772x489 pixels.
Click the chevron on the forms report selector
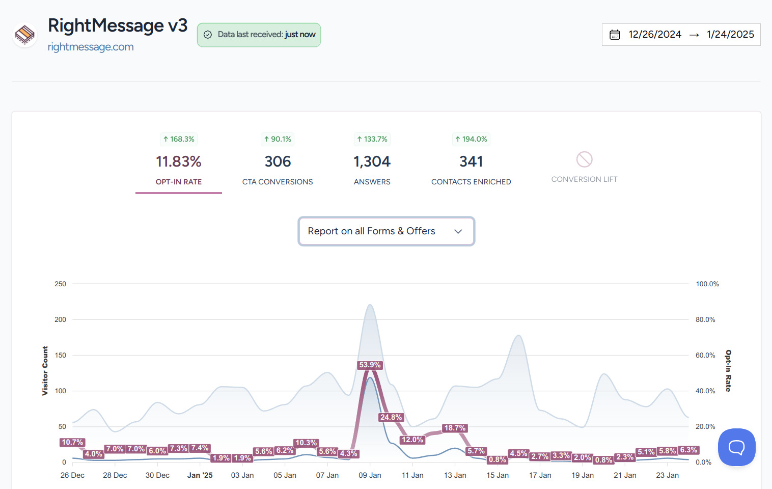pyautogui.click(x=458, y=231)
